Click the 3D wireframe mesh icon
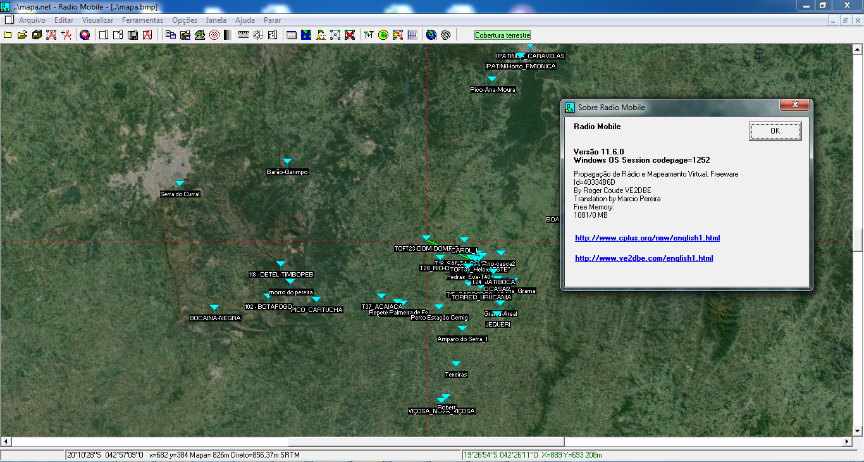The width and height of the screenshot is (864, 462). point(446,35)
